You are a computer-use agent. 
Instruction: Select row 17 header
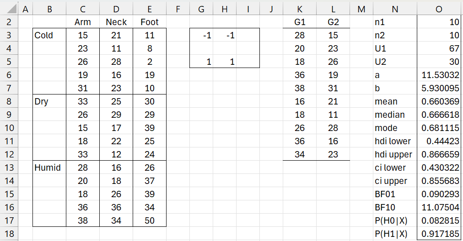click(x=9, y=220)
